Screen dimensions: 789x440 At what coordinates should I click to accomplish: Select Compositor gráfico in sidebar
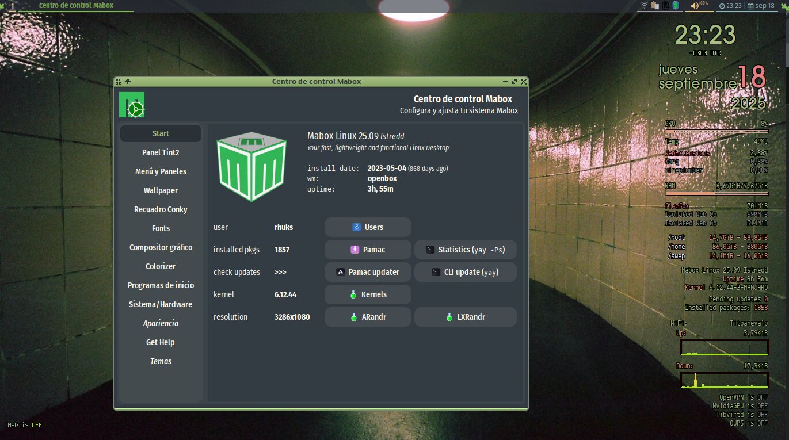(x=161, y=247)
